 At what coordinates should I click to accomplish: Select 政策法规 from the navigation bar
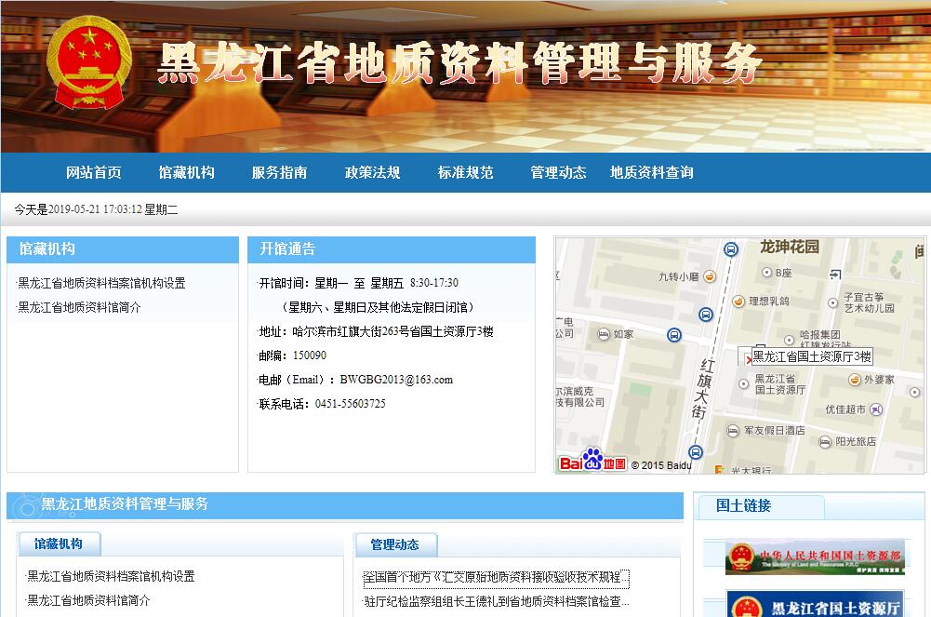coord(372,173)
